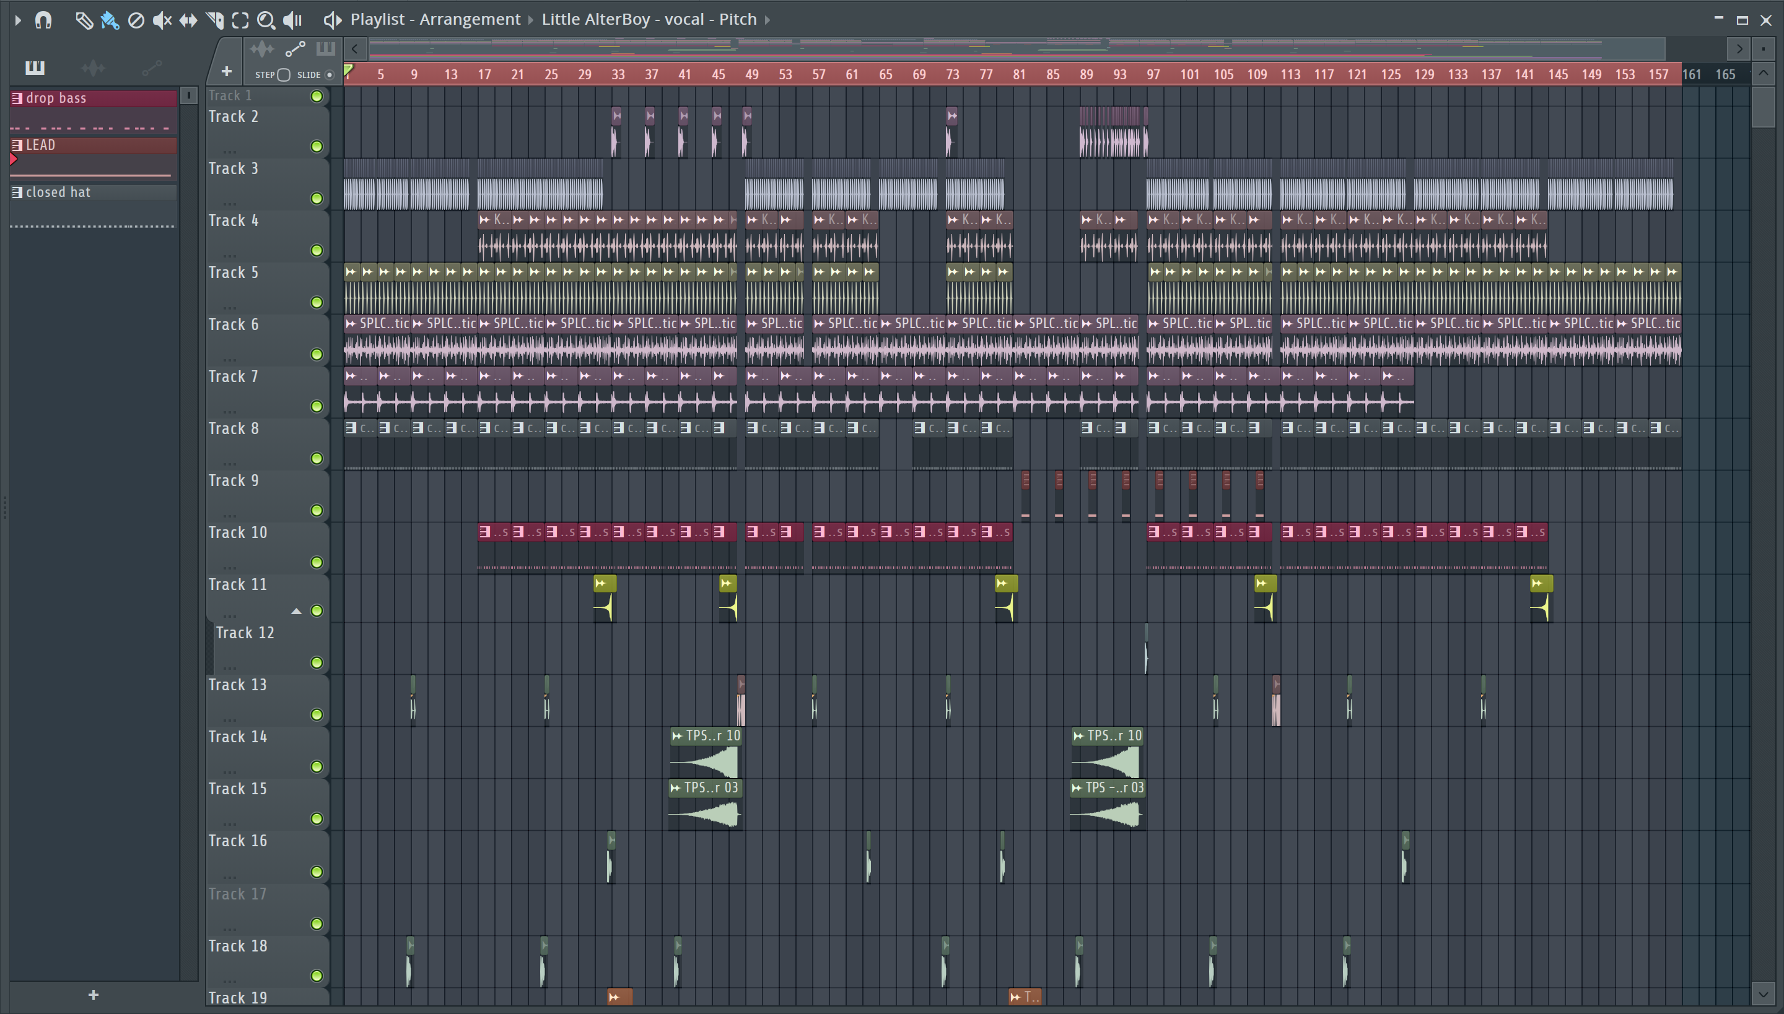Click the playhead start marker flag
Viewport: 1784px width, 1014px height.
point(349,69)
